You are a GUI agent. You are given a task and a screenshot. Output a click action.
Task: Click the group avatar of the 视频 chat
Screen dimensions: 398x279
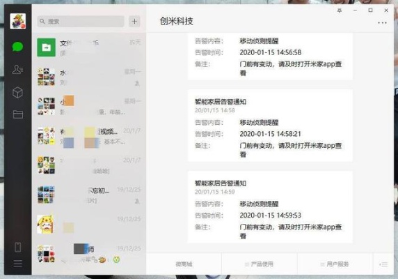tap(46, 136)
